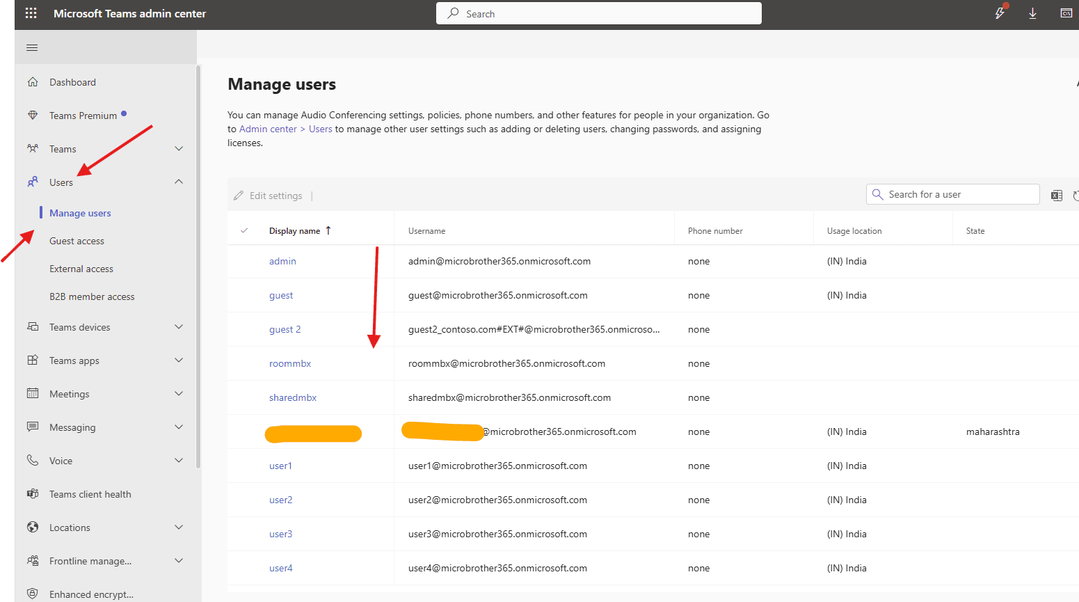Click the downloads arrow icon in top bar
This screenshot has height=602, width=1079.
point(1032,13)
